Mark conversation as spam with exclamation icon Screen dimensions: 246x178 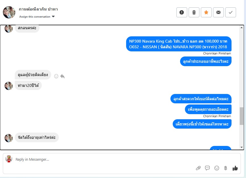(182, 12)
